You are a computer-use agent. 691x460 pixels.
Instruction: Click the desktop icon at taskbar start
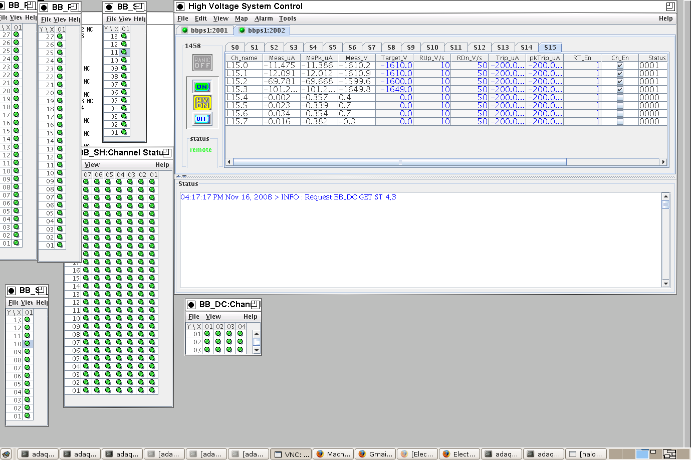[6, 454]
